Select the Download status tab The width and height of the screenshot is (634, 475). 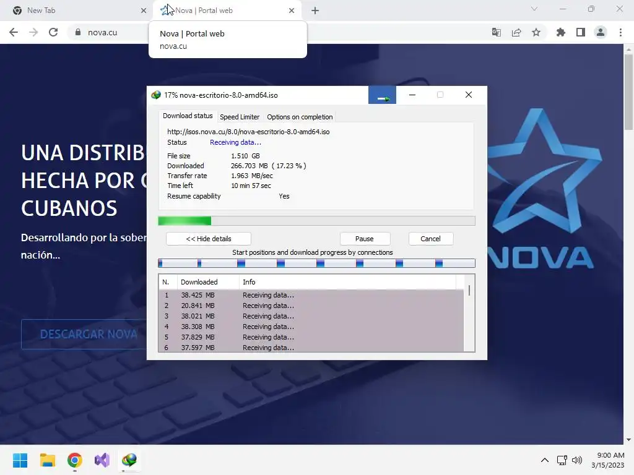coord(188,116)
